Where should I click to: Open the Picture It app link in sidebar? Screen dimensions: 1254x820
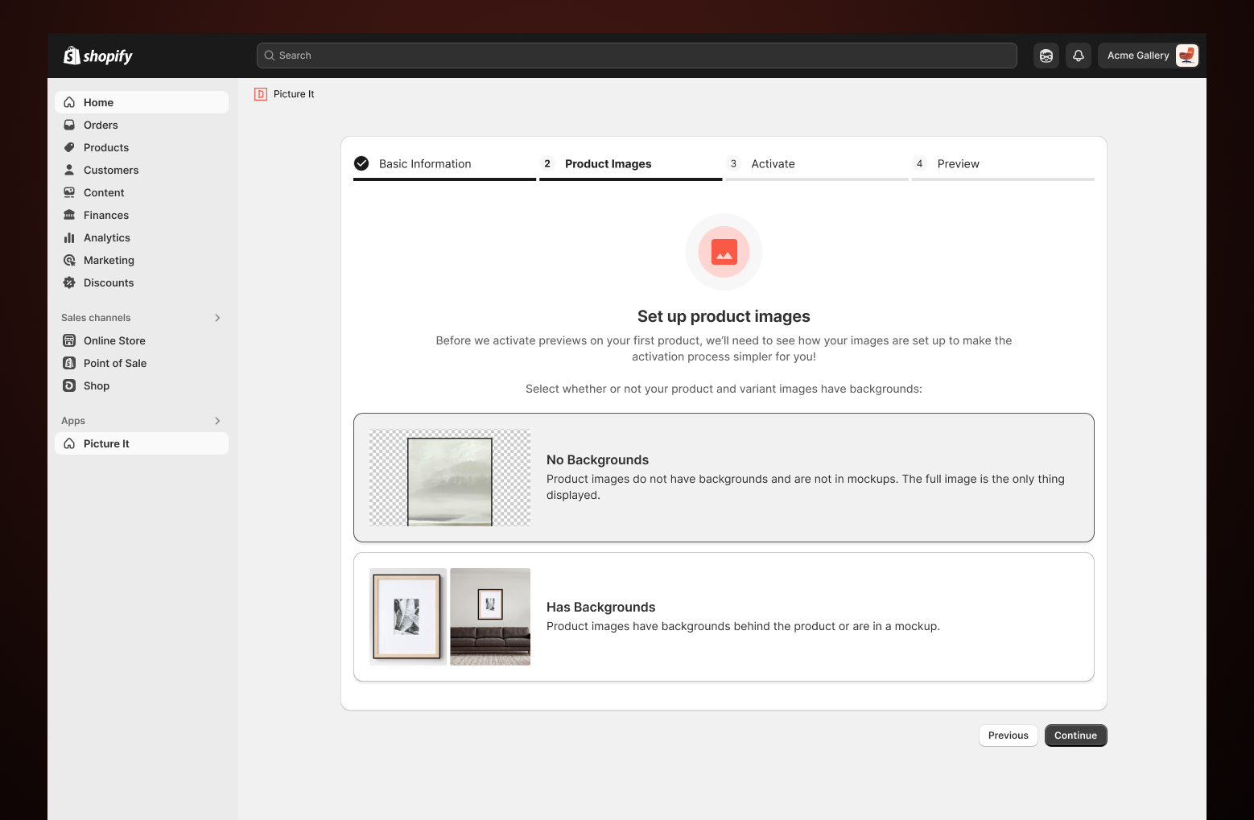click(x=142, y=443)
